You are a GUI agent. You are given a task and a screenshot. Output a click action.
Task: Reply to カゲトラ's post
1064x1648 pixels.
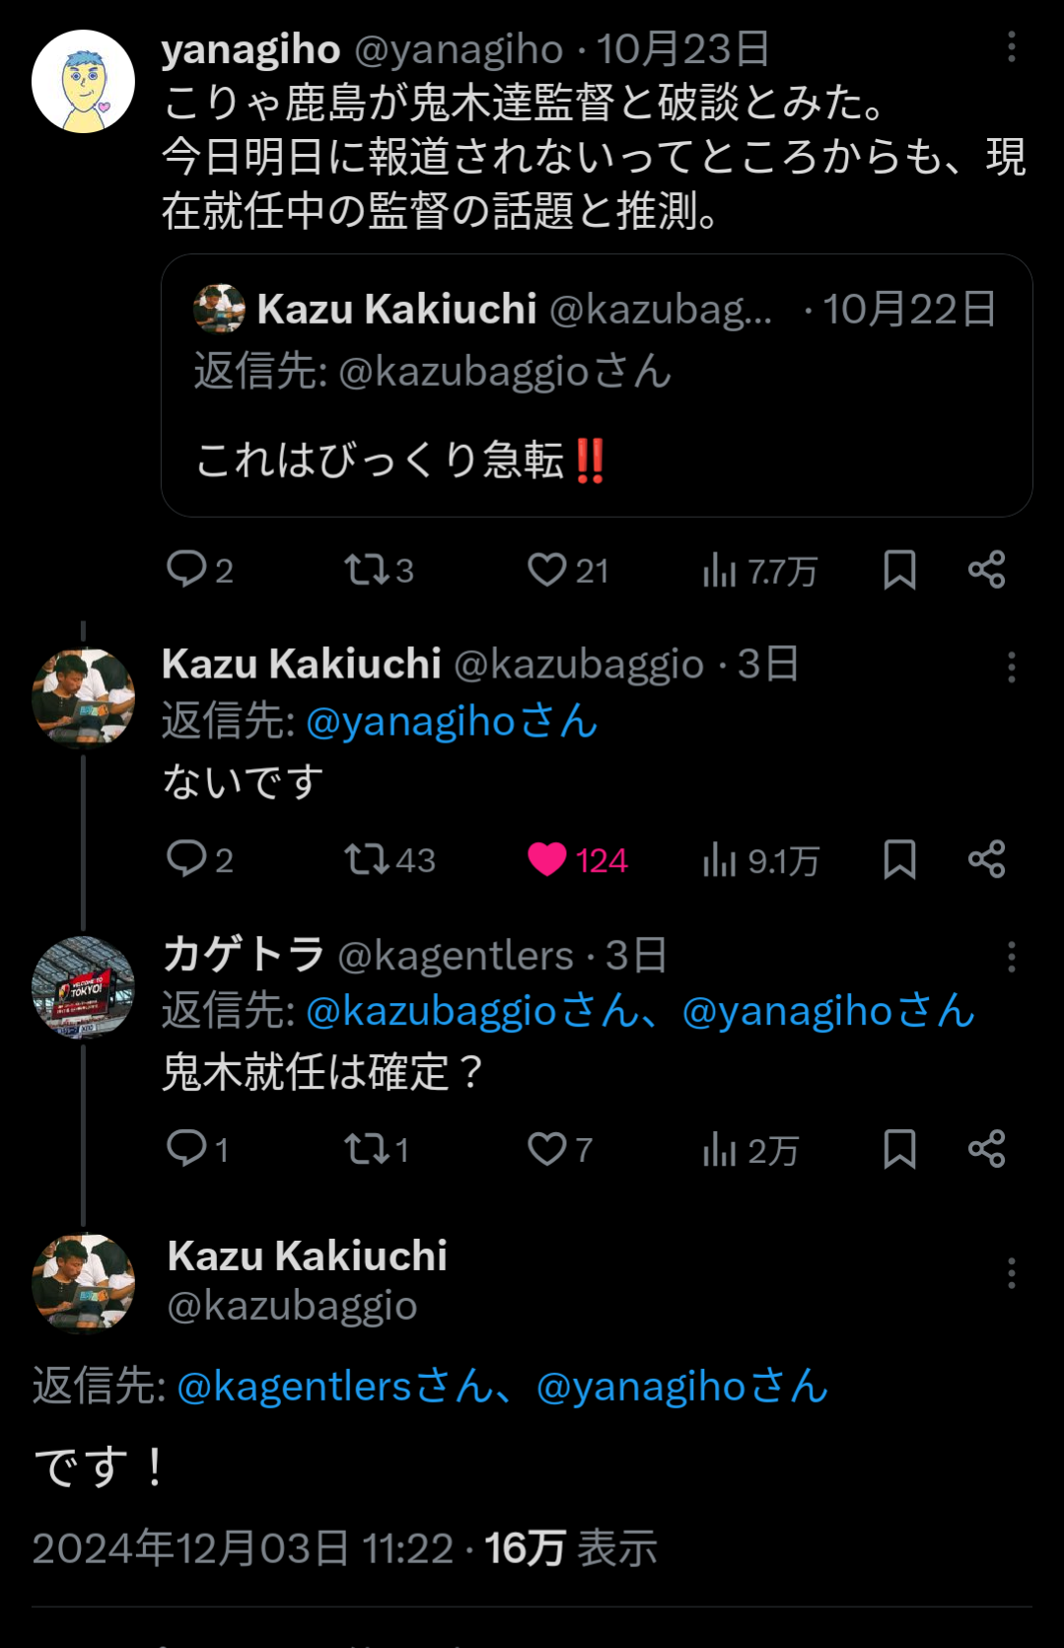point(186,1148)
